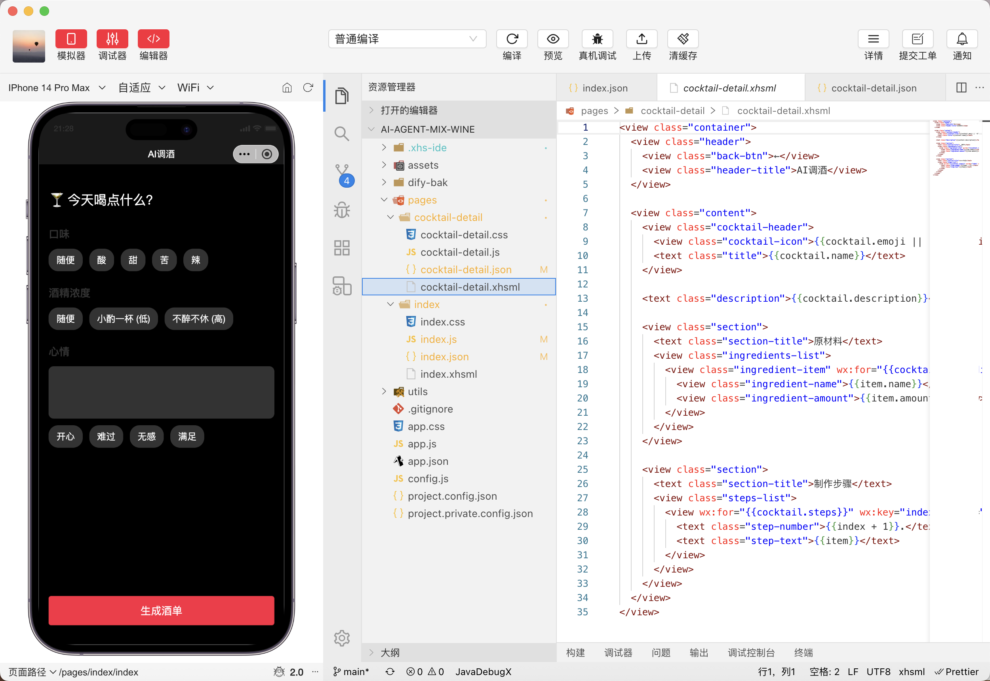Switch to the 构建 build panel tab
The height and width of the screenshot is (681, 990).
575,652
